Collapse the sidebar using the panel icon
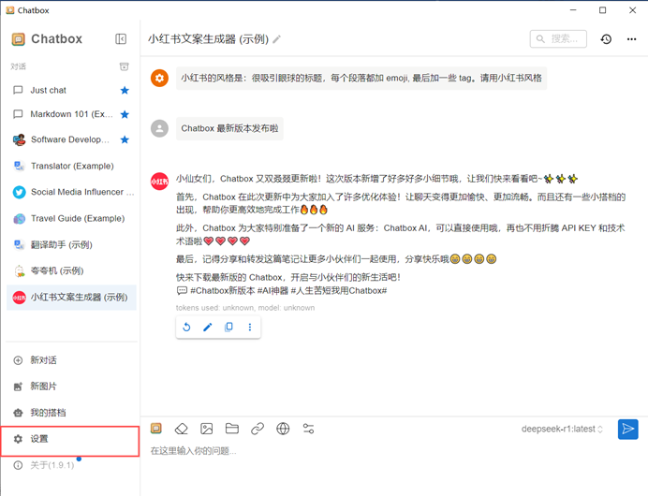Image resolution: width=648 pixels, height=496 pixels. [121, 38]
